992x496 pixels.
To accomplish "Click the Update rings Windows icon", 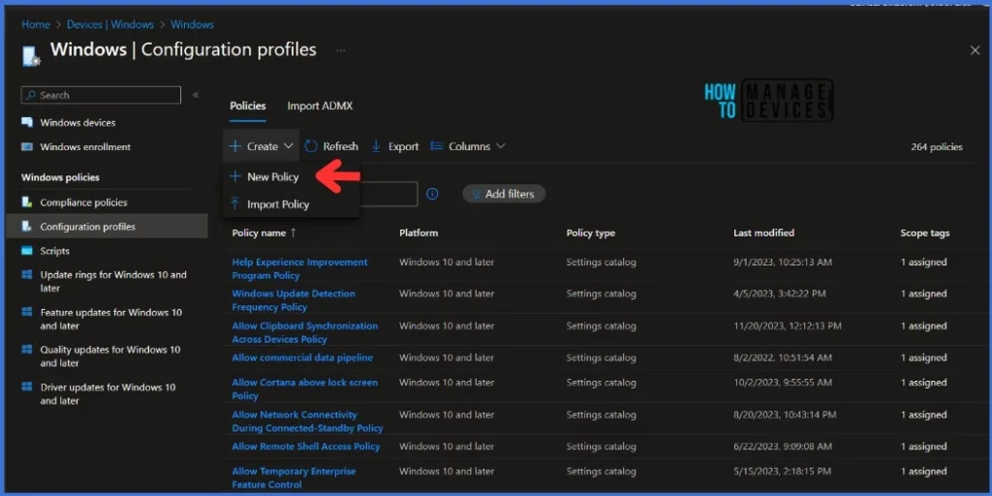I will (27, 274).
